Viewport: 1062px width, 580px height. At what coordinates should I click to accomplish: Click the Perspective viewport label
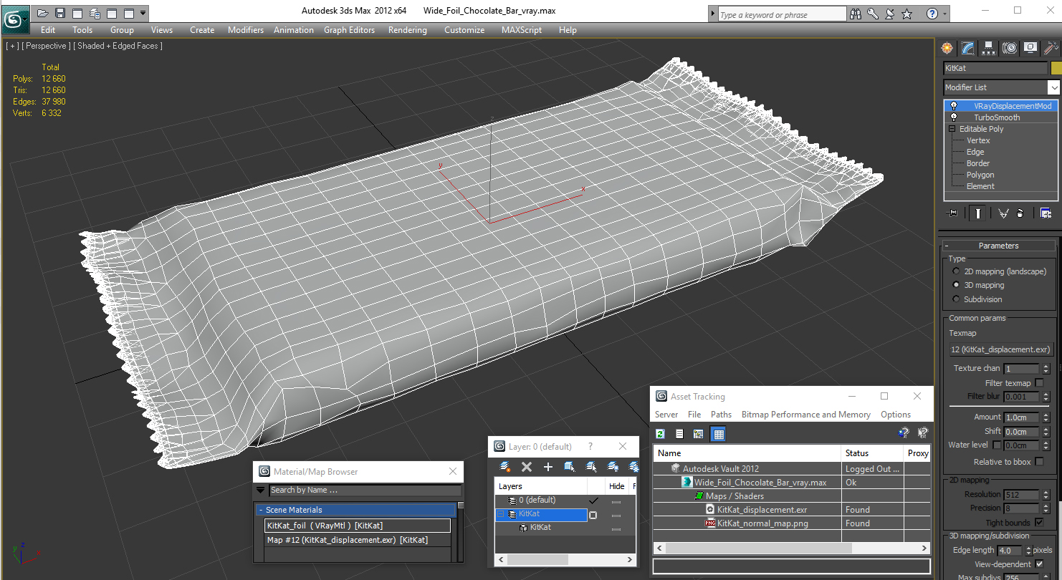(x=46, y=46)
